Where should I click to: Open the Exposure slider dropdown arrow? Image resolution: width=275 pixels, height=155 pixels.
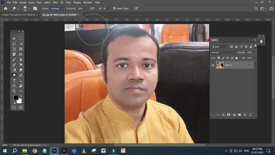pos(86,9)
